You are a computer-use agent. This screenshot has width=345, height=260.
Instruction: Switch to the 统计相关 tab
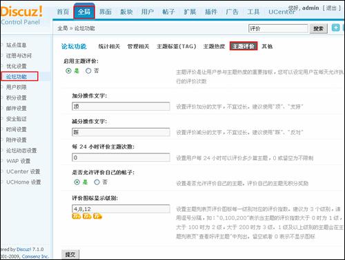[x=109, y=47]
